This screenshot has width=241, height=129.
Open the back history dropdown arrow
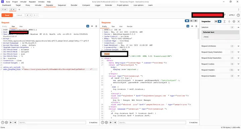tap(30, 15)
